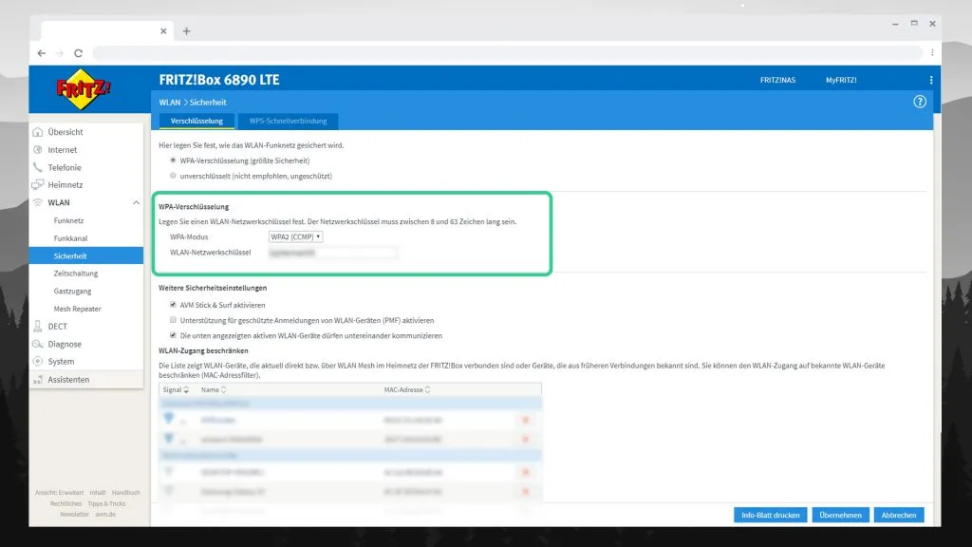
Task: Open Assistenten in the sidebar
Action: (68, 380)
